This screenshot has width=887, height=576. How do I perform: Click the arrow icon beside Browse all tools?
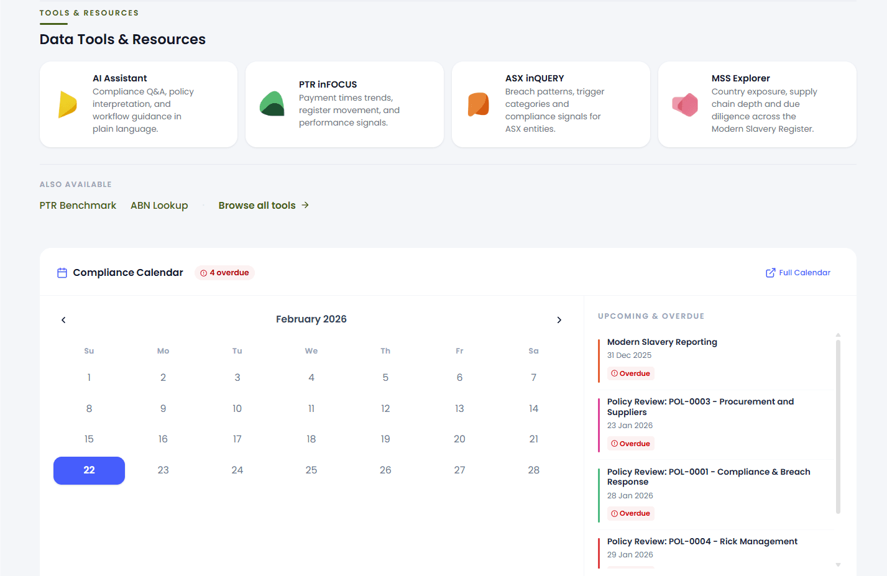pyautogui.click(x=305, y=205)
